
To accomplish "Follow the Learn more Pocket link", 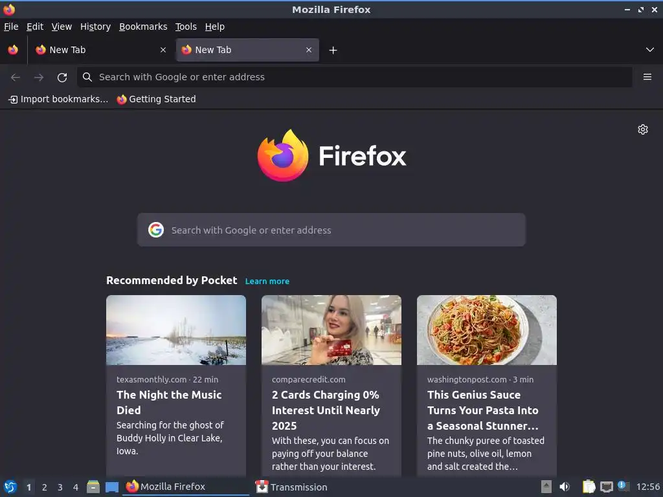I will 267,281.
